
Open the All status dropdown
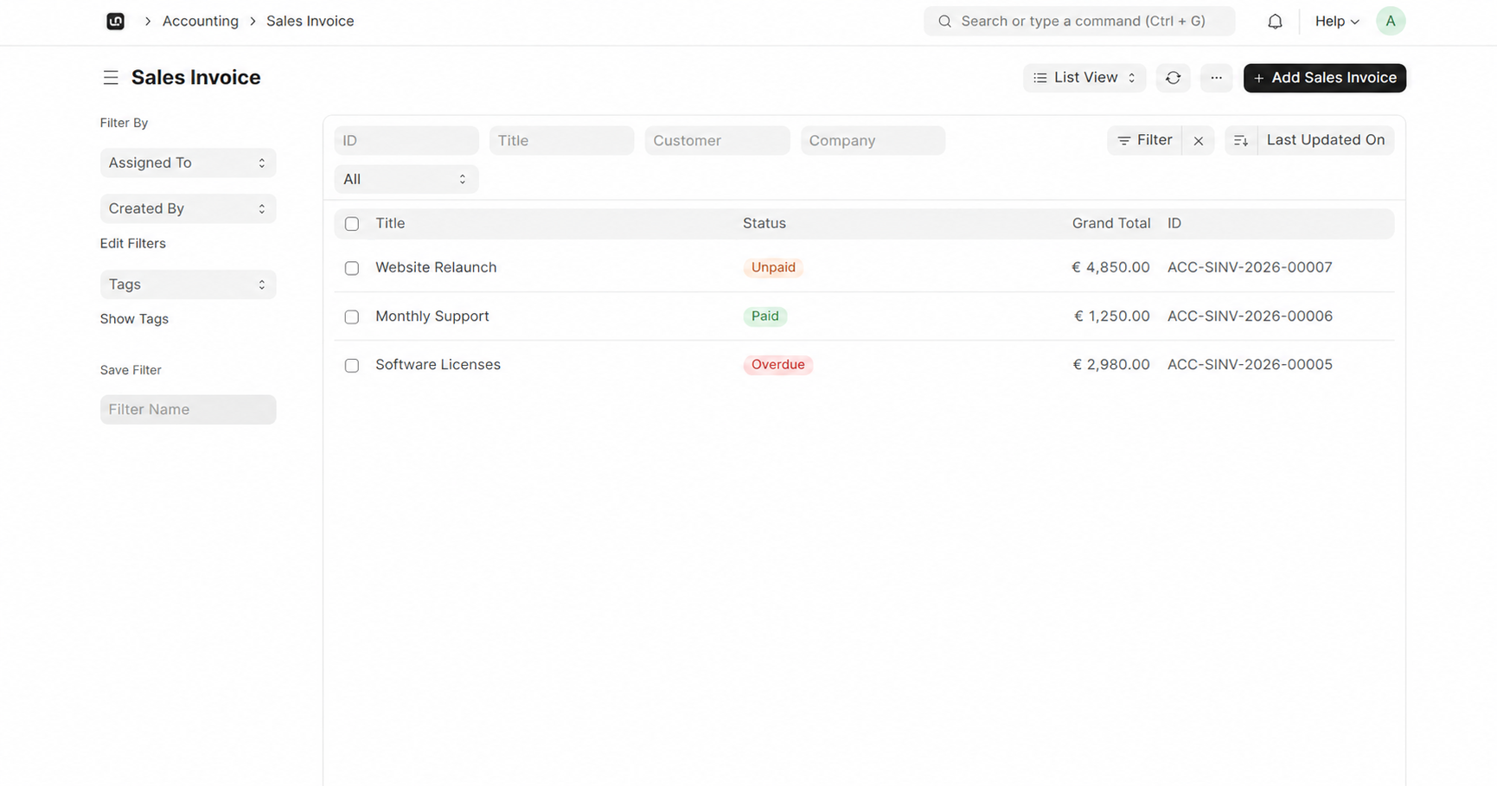pos(406,179)
